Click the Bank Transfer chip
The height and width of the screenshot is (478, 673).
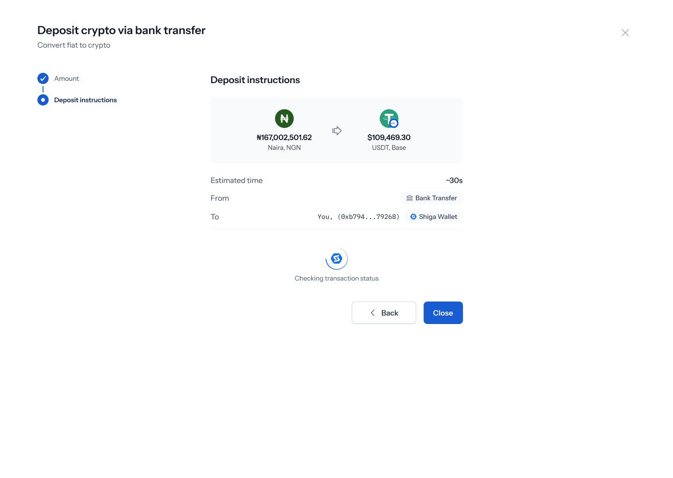tap(431, 198)
